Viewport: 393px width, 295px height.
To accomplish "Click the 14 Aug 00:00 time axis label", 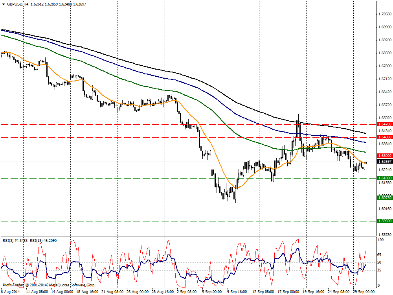I will (62, 292).
